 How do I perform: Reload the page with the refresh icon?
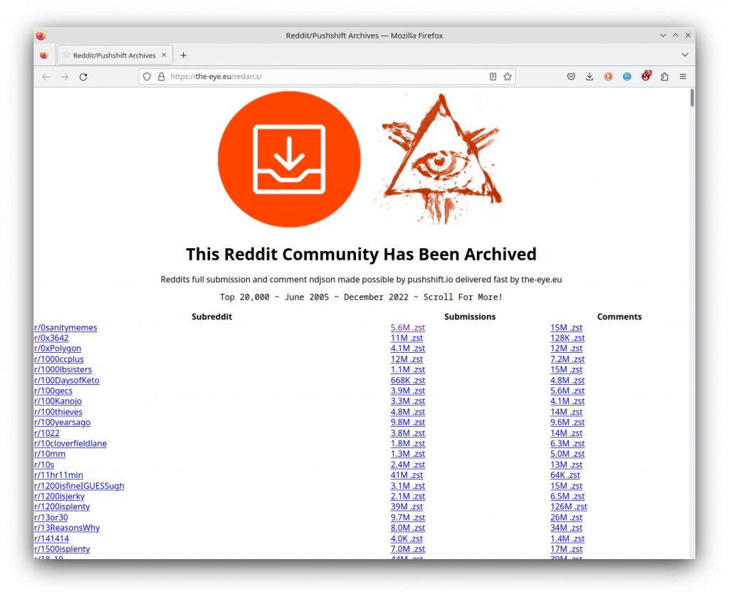(x=83, y=77)
